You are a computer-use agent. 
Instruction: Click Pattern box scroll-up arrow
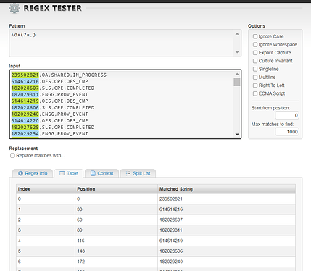[237, 34]
